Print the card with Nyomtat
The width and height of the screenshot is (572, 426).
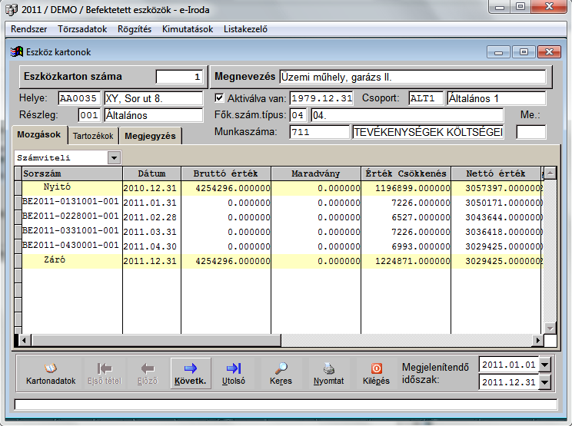click(x=328, y=373)
